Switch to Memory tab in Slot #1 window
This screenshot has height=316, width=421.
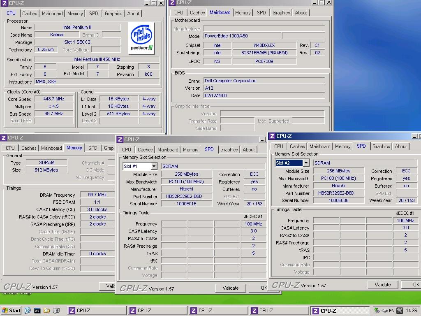tap(190, 150)
